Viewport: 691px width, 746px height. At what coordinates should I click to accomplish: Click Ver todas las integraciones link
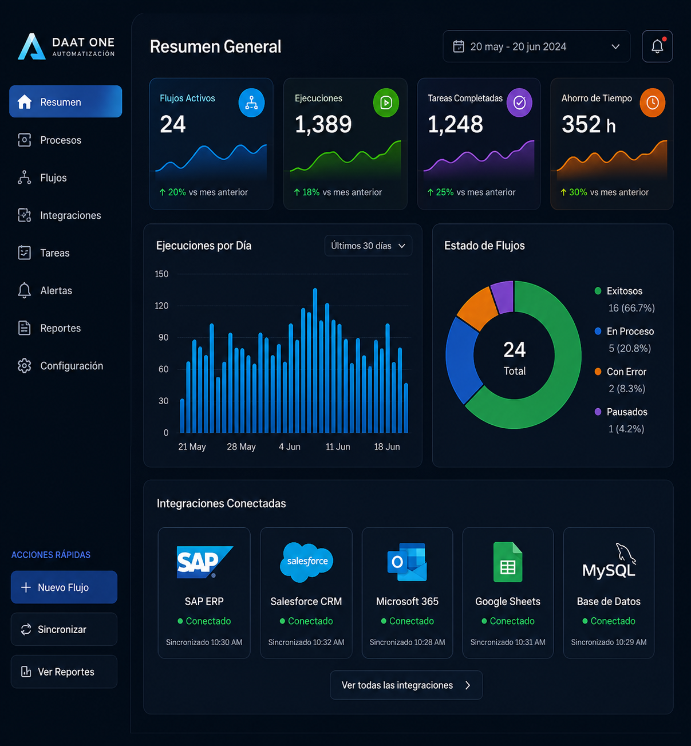(x=406, y=685)
